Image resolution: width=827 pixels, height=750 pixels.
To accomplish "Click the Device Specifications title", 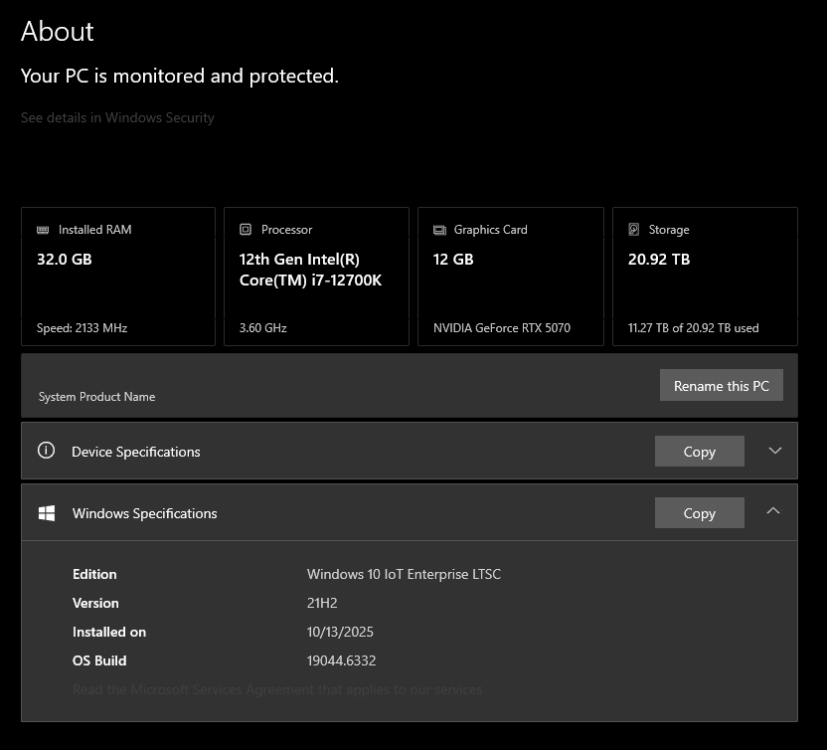I will point(136,452).
